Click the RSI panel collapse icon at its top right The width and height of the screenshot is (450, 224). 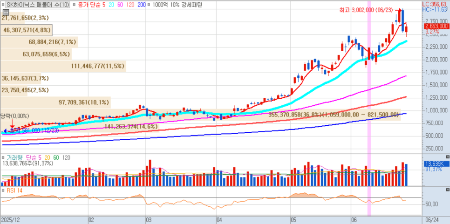point(447,190)
